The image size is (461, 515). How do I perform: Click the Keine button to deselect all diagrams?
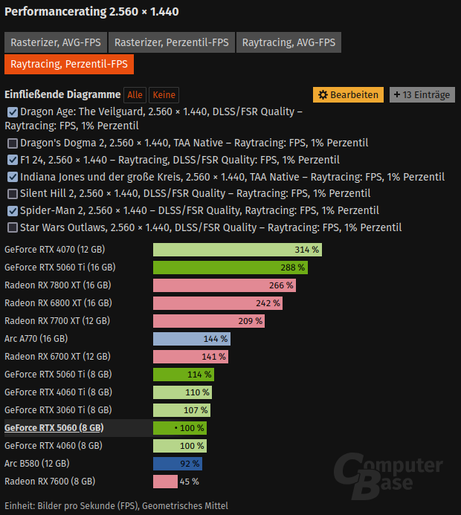click(164, 95)
